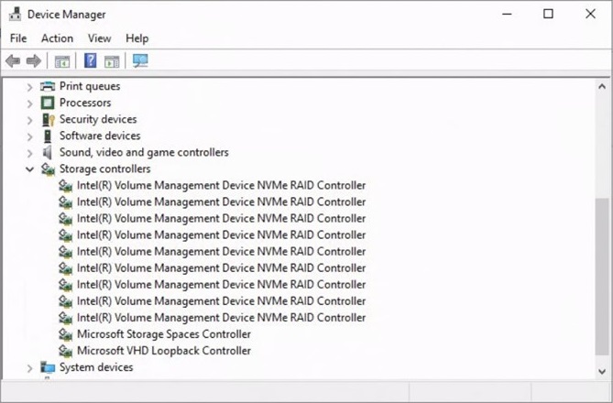Click the Microsoft Storage Spaces Controller icon
This screenshot has height=403, width=613.
coord(65,334)
